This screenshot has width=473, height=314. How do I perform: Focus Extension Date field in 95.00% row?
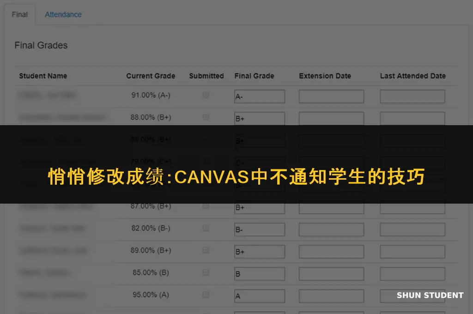coord(331,296)
